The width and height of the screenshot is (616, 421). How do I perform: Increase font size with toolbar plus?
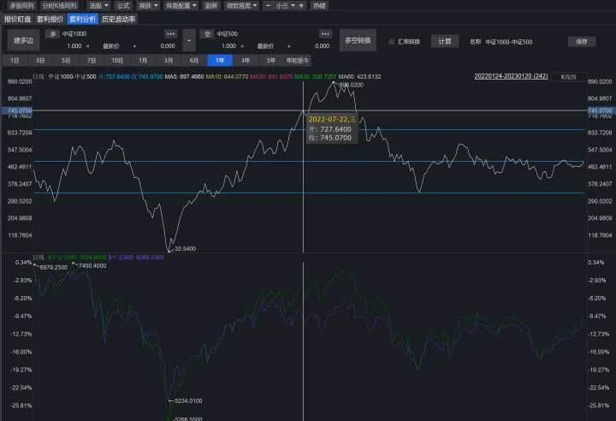point(302,5)
